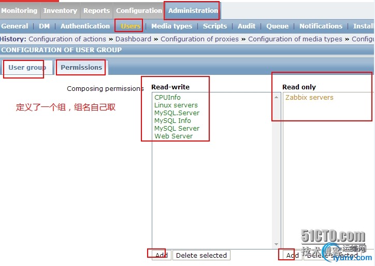Open Dashboard history link
Viewport: 375px width, 266px height.
(x=133, y=39)
